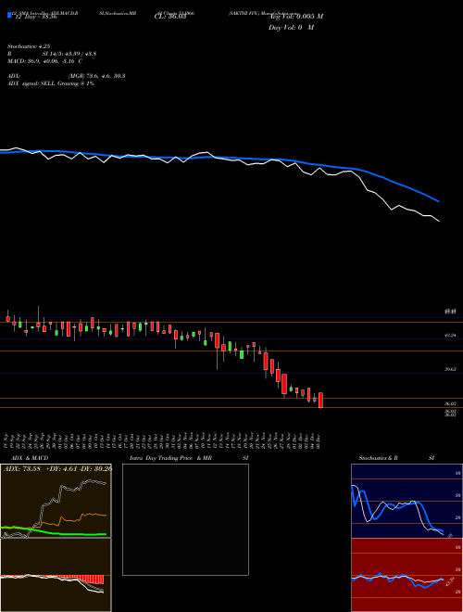This screenshot has height=612, width=463.
Task: Click the end of the blue SMA line
Action: click(x=439, y=201)
